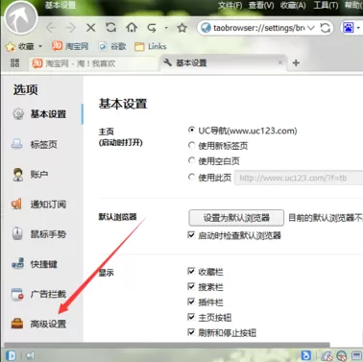The width and height of the screenshot is (363, 362).
Task: Toggle 启动时检查默认浏览器 checkbox
Action: coord(191,235)
